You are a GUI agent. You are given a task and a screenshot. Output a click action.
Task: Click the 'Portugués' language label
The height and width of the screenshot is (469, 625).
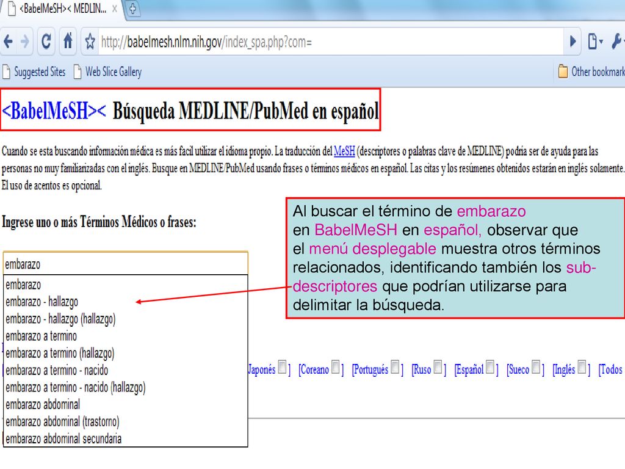[x=371, y=370]
